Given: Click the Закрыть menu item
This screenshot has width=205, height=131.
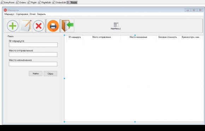Looking at the screenshot, I should [x=41, y=14].
